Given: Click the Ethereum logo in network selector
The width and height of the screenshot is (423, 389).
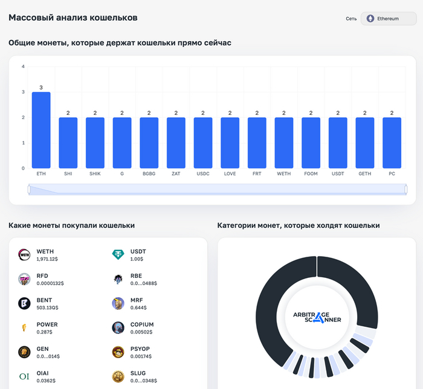Looking at the screenshot, I should (x=370, y=19).
